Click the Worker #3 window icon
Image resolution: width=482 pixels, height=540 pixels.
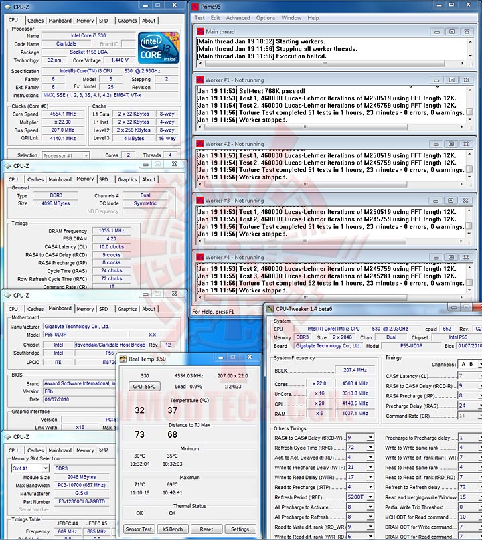pyautogui.click(x=199, y=201)
